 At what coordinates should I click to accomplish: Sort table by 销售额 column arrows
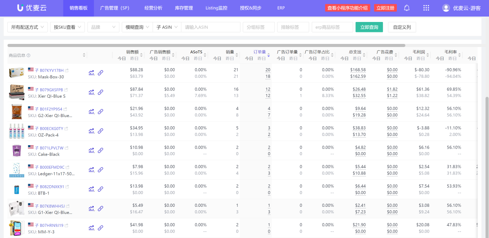point(141,55)
